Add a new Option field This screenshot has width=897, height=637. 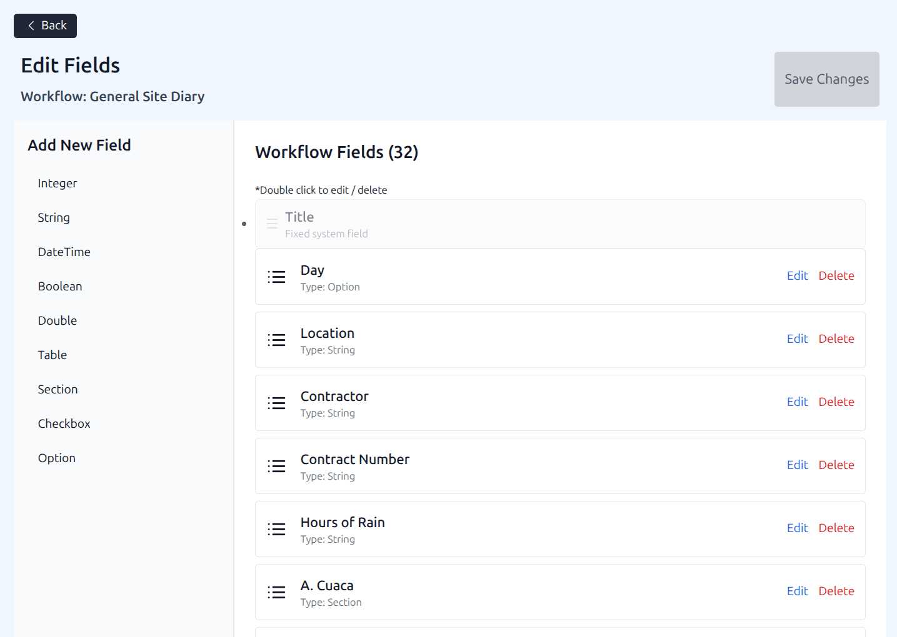tap(57, 458)
